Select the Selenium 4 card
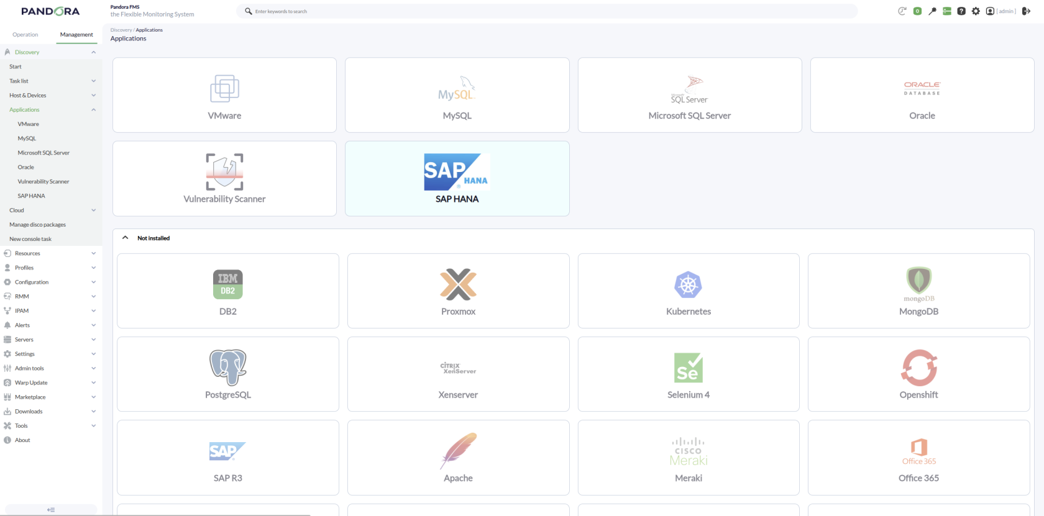Viewport: 1044px width, 516px height. click(x=689, y=374)
